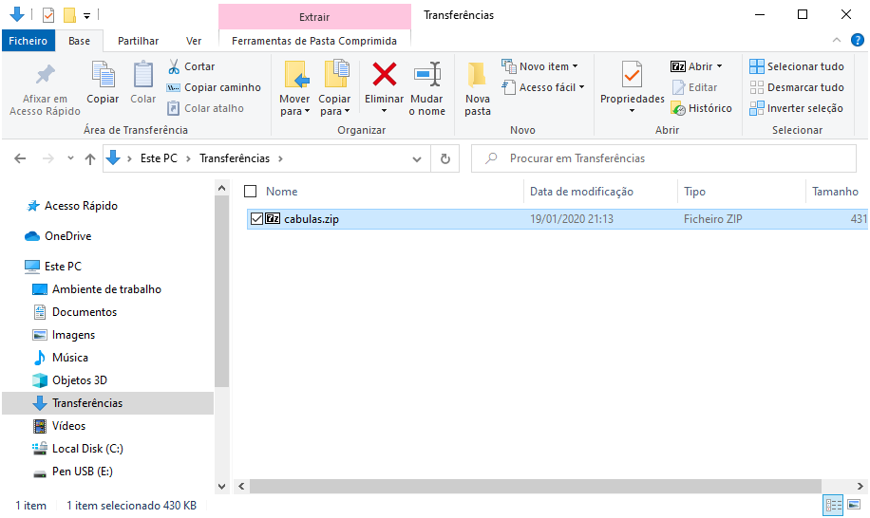The image size is (870, 518).
Task: Open the Copiar para dropdown
Action: coord(334,88)
